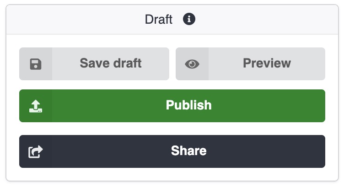Click the 'Save draft' text label

110,63
